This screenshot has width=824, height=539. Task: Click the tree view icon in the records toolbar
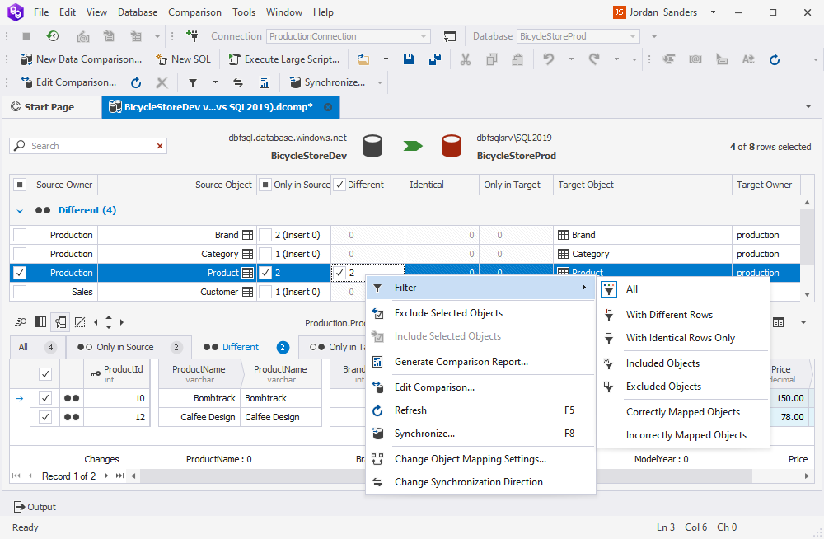point(60,321)
